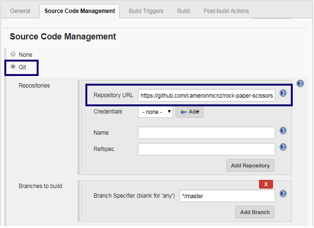This screenshot has width=314, height=228.
Task: Open the Credentials none dropdown
Action: 155,112
